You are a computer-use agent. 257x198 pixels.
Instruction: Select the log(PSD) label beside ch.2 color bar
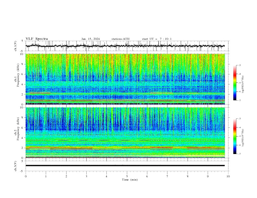pyautogui.click(x=243, y=138)
